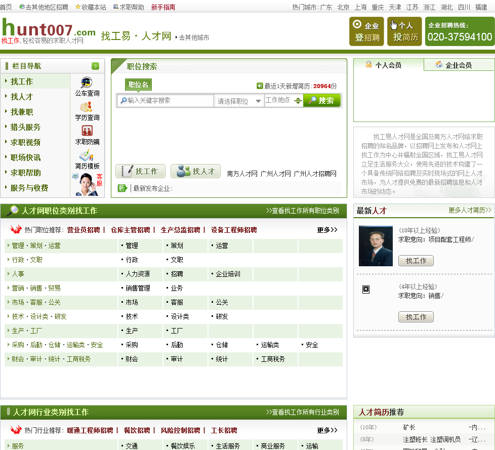Click the green arrow icon in 栏目导航 header
The image size is (495, 450).
(95, 66)
